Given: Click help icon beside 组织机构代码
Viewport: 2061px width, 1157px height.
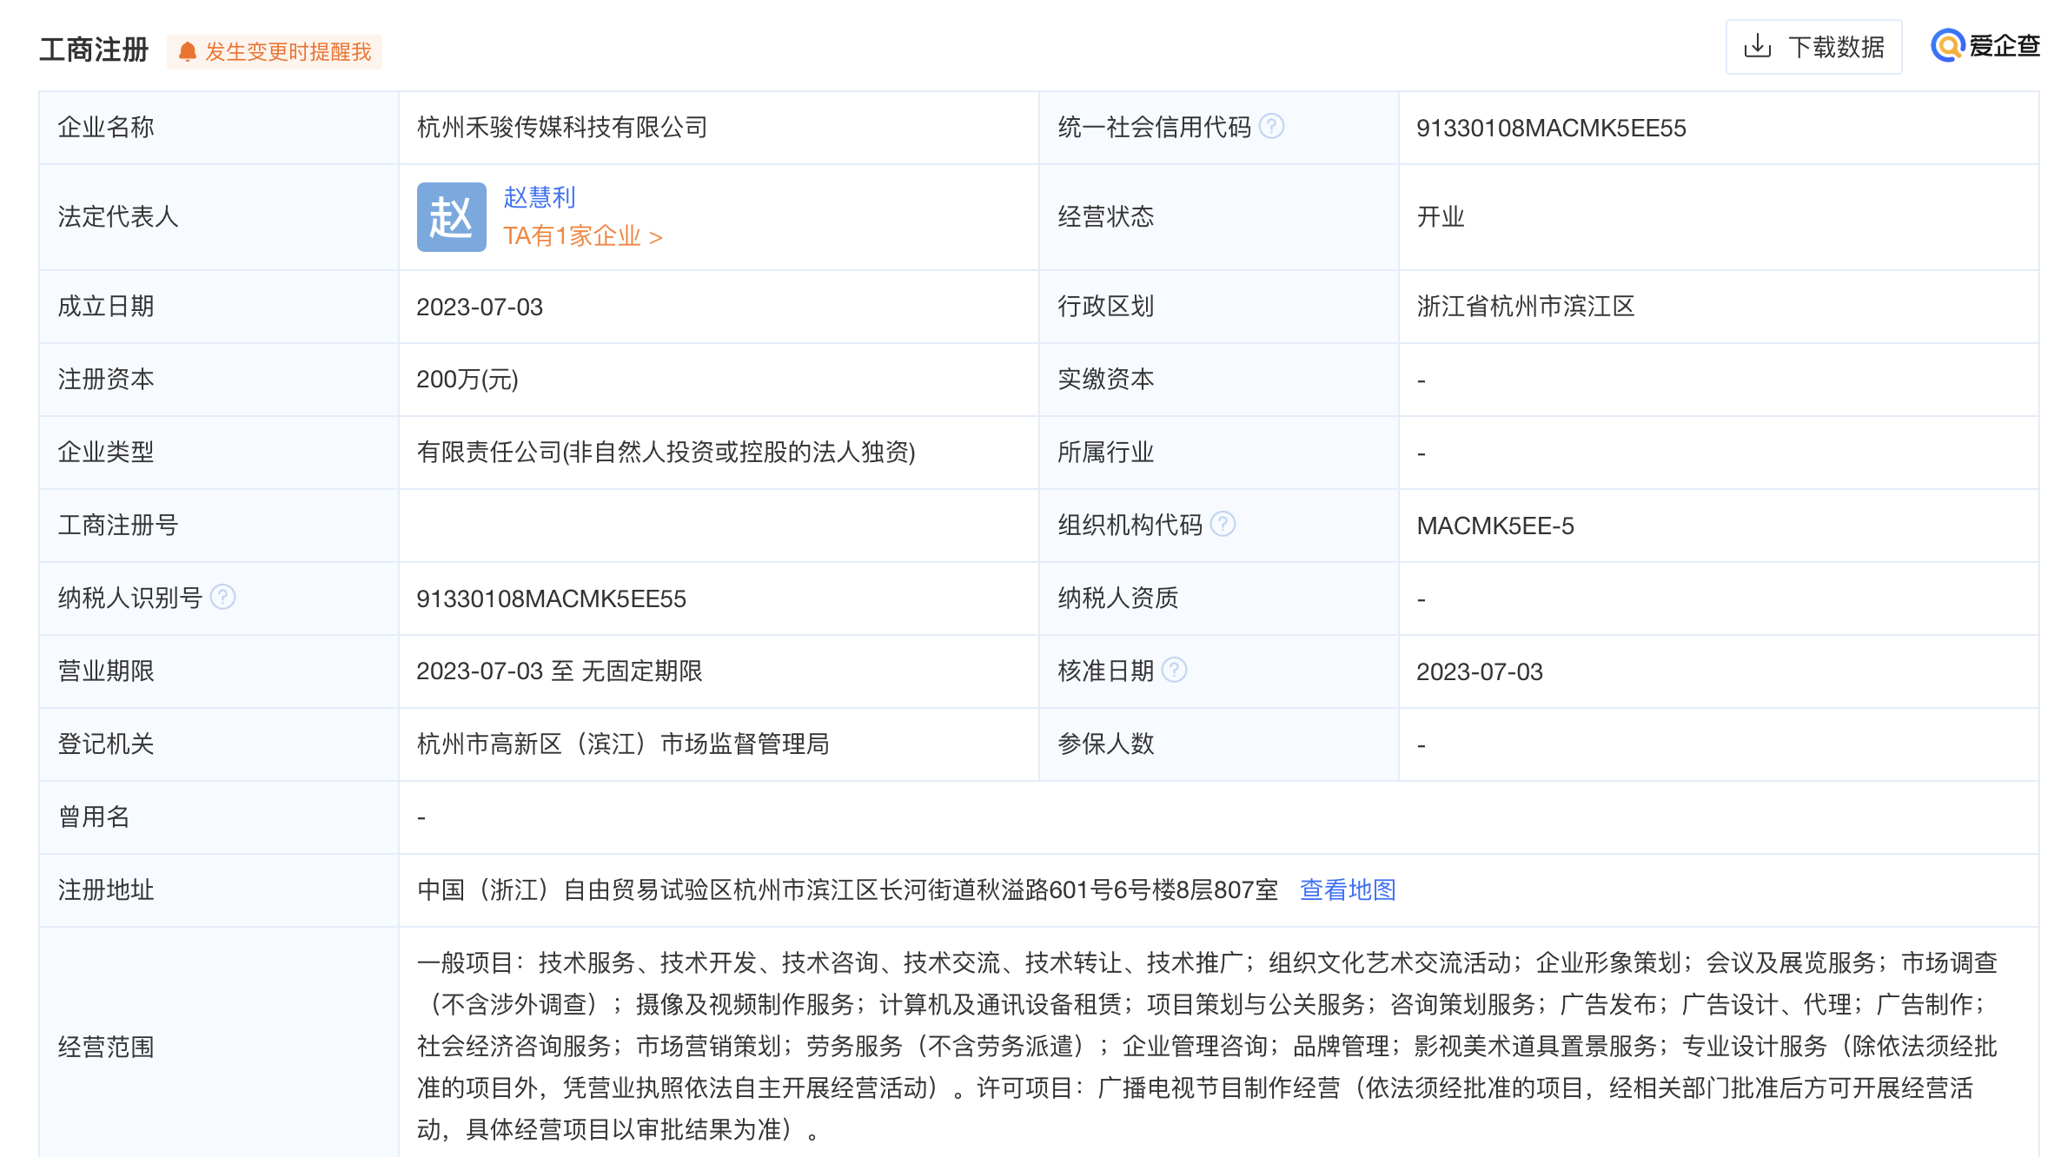Looking at the screenshot, I should (x=1223, y=525).
